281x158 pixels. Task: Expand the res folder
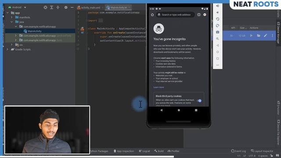pos(12,45)
